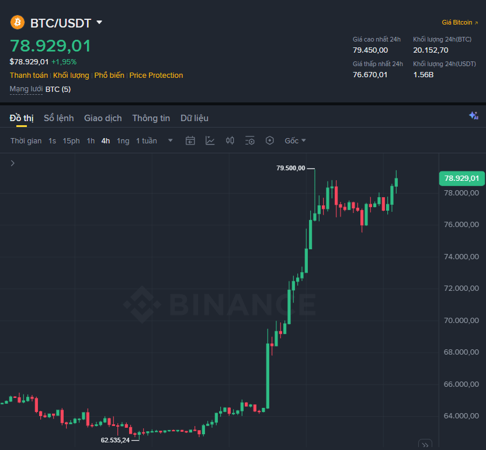Open the BTC/USDT pair selector arrow
The width and height of the screenshot is (486, 450).
[x=99, y=22]
